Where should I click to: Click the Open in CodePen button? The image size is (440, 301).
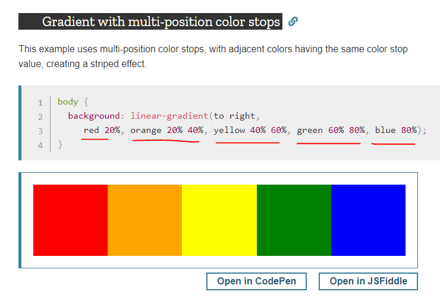[256, 281]
